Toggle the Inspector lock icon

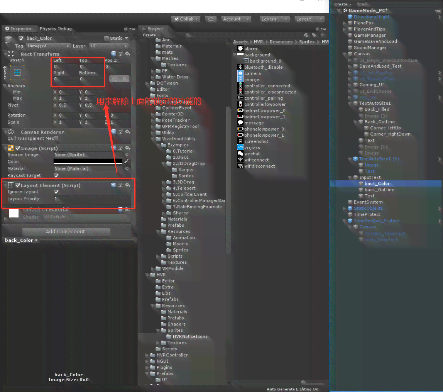[x=126, y=29]
